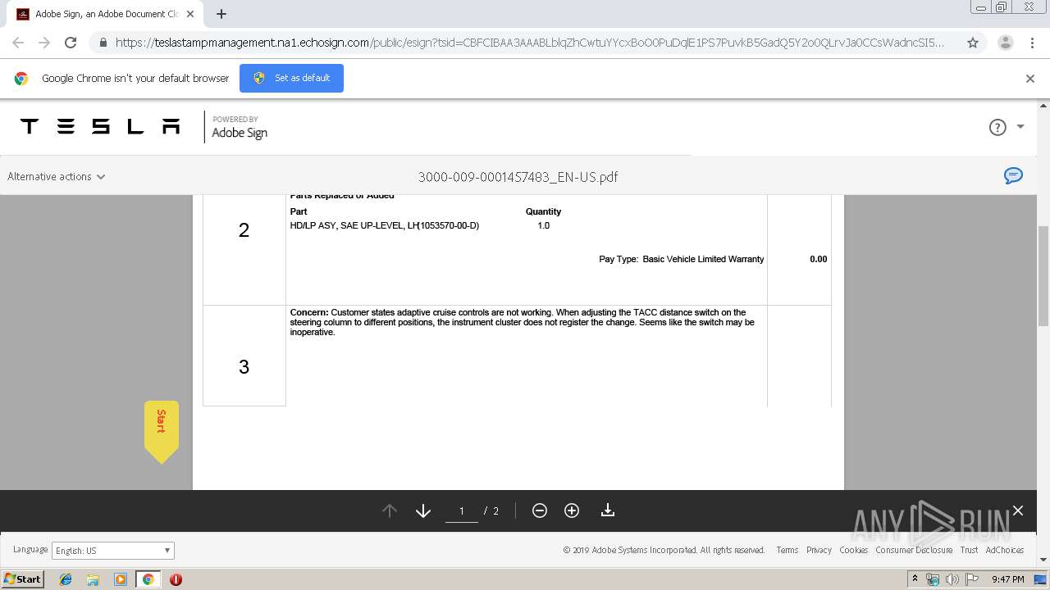
Task: Open the Privacy link
Action: [x=819, y=550]
